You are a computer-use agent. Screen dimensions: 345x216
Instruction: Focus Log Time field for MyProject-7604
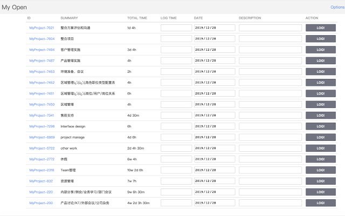(176, 39)
